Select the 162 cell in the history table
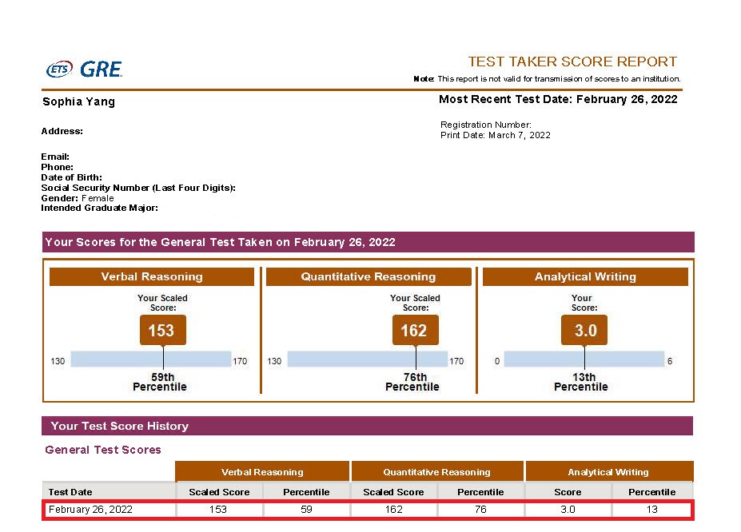 click(x=393, y=510)
